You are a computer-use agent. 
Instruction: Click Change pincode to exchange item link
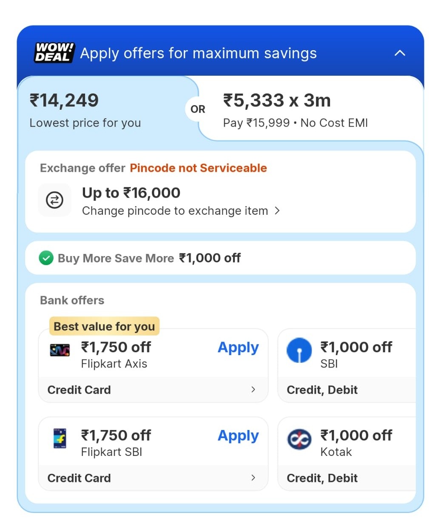[x=175, y=211]
